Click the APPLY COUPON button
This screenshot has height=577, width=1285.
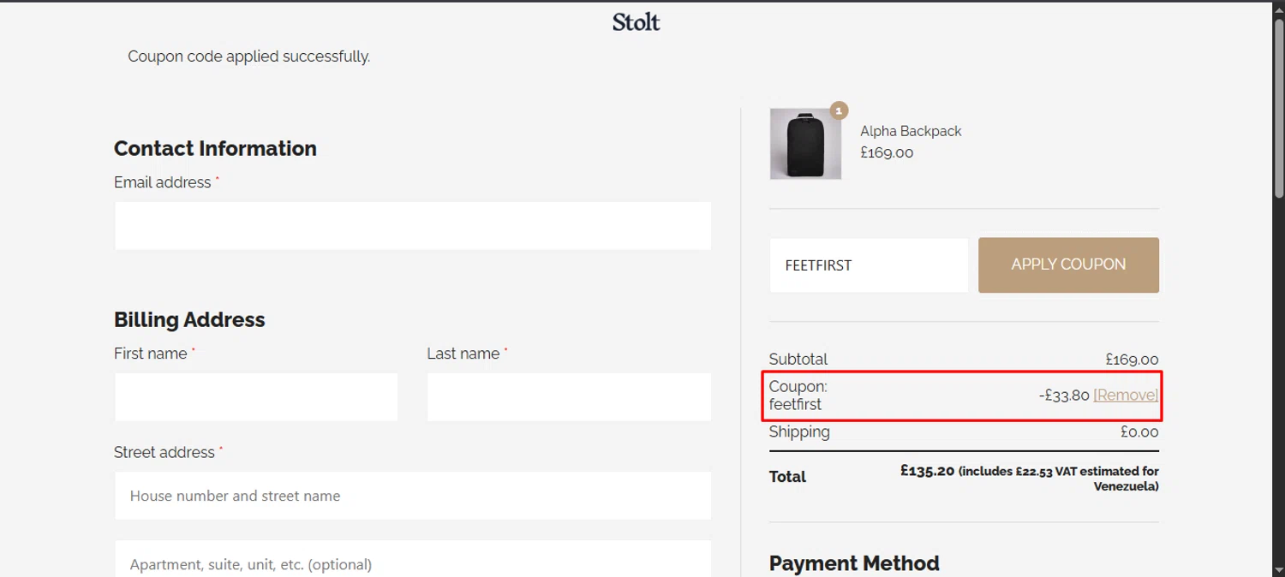pos(1068,265)
